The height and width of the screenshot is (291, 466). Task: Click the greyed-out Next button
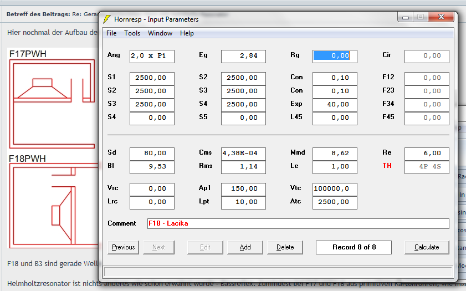click(x=158, y=247)
